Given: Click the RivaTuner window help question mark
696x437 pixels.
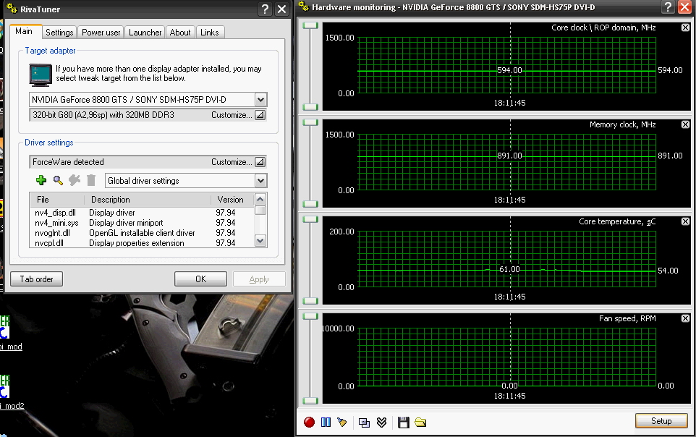Looking at the screenshot, I should pos(265,9).
